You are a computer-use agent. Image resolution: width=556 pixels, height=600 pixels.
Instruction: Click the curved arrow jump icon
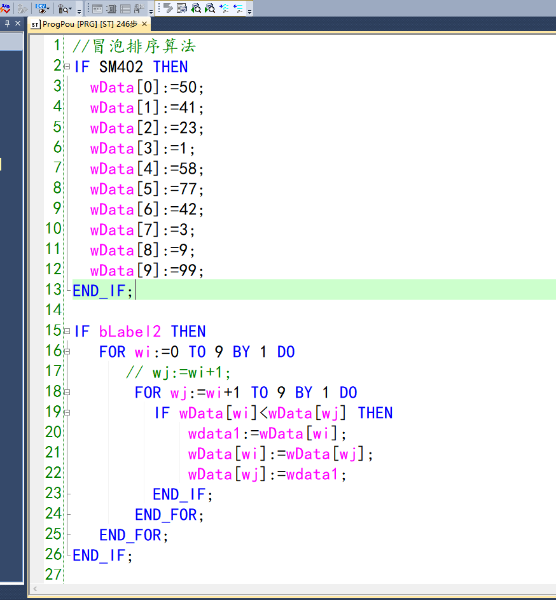(168, 8)
